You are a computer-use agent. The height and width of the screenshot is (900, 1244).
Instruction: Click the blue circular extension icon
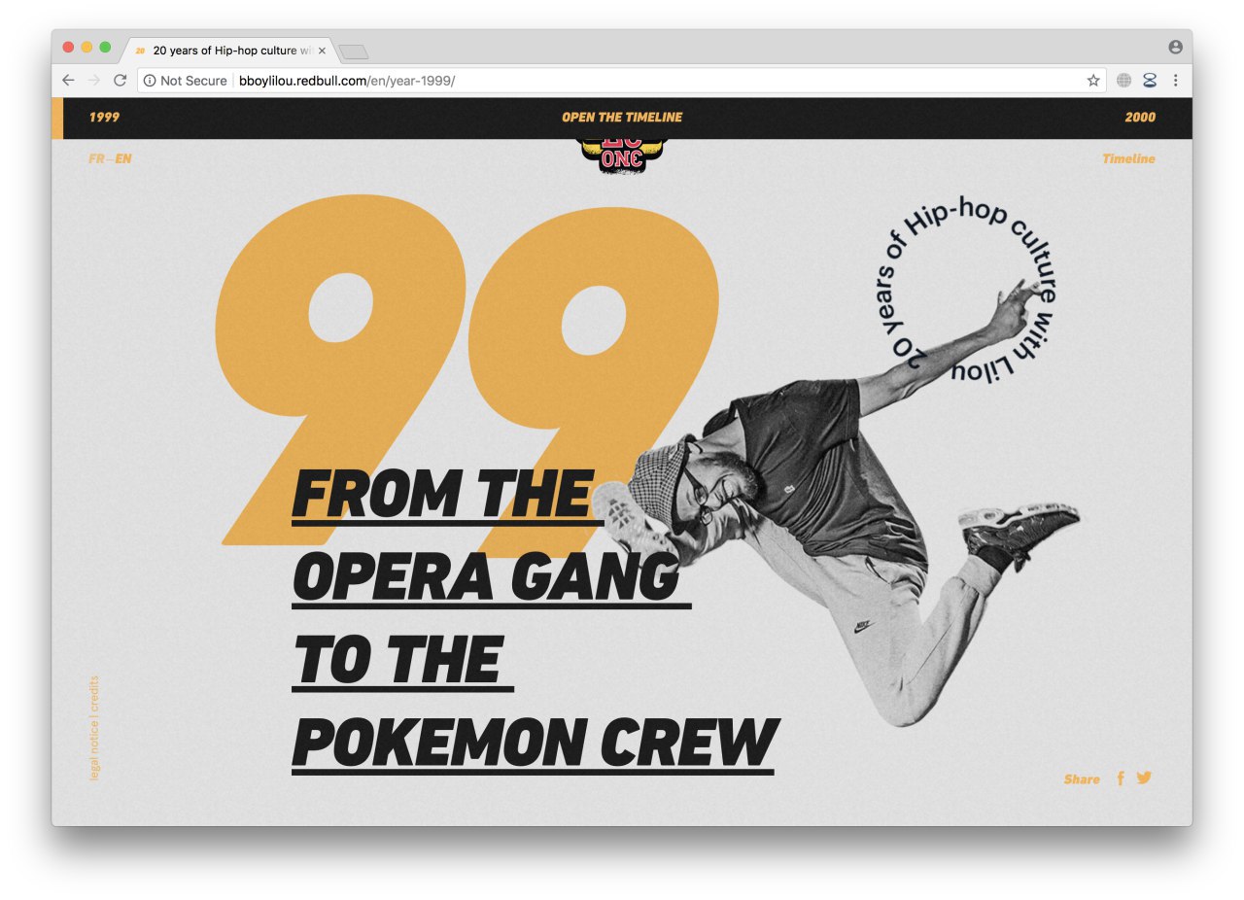(1150, 81)
